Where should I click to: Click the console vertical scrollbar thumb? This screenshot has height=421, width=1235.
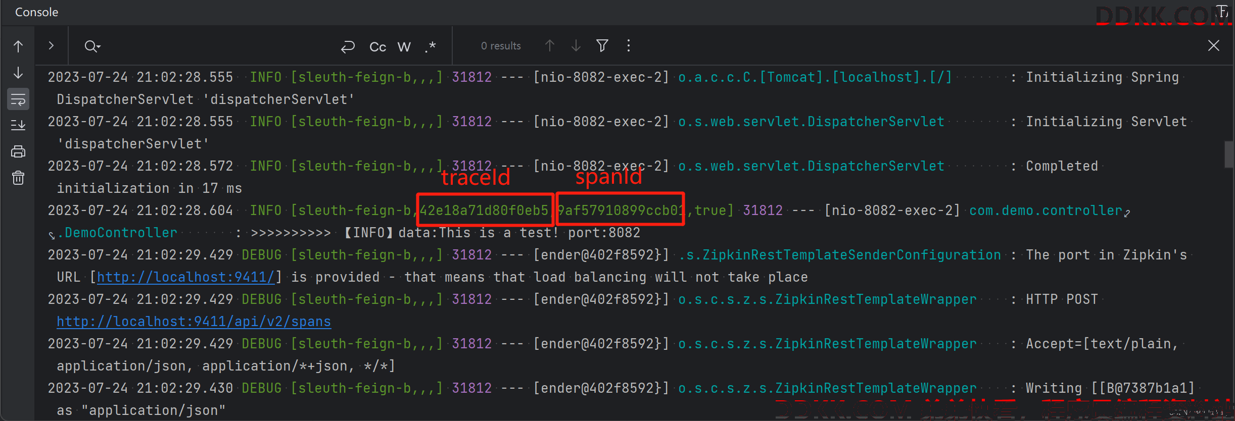[x=1229, y=154]
